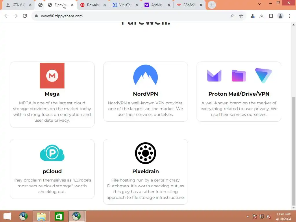This screenshot has height=222, width=296.
Task: Open the browser downloads icon
Action: click(x=262, y=16)
